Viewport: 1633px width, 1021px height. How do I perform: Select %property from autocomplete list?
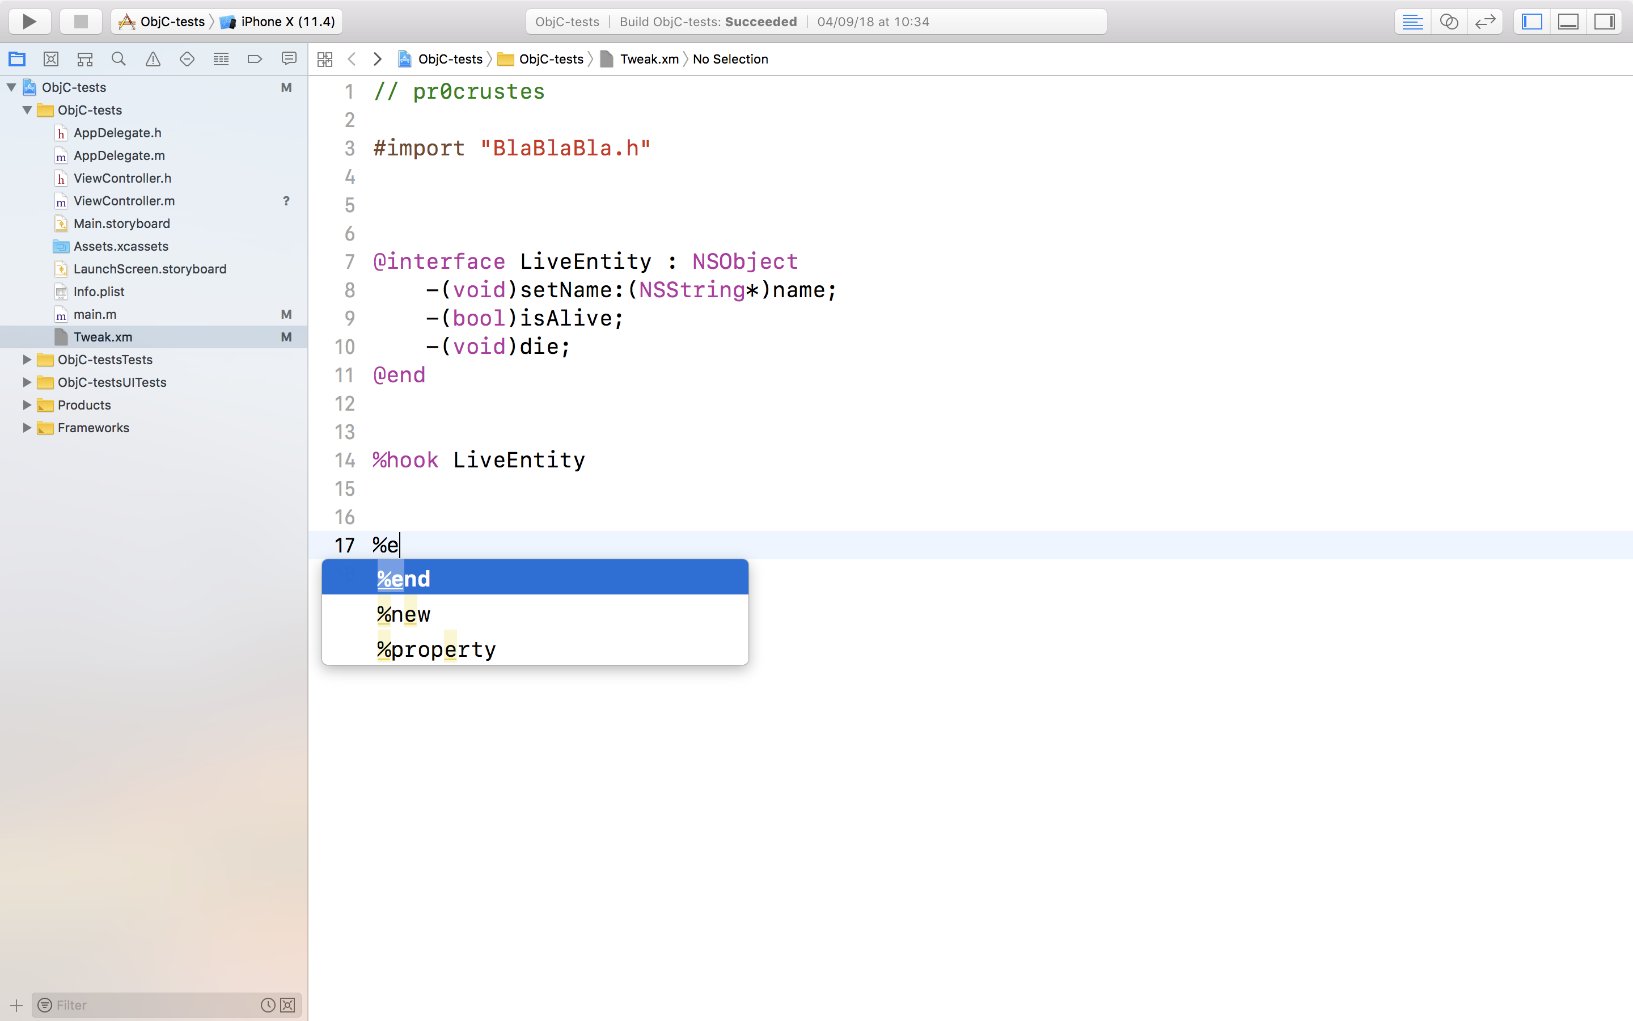pos(436,648)
